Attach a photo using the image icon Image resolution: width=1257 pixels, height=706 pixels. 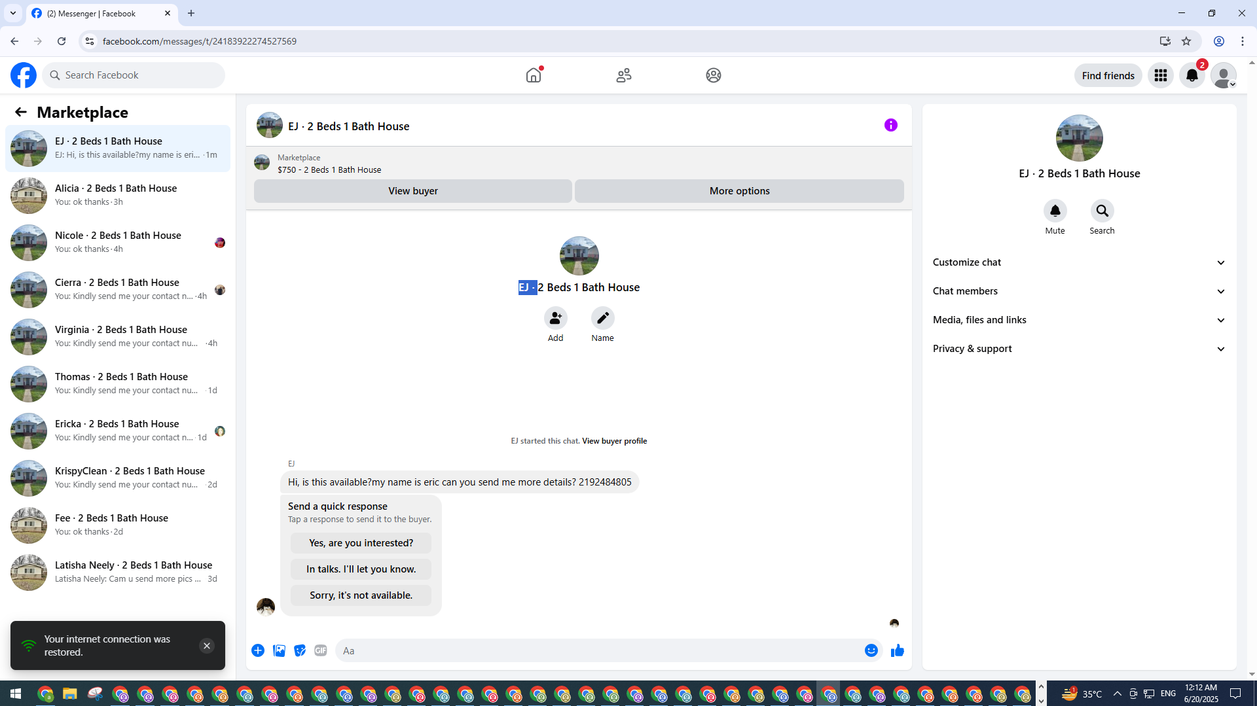point(279,650)
